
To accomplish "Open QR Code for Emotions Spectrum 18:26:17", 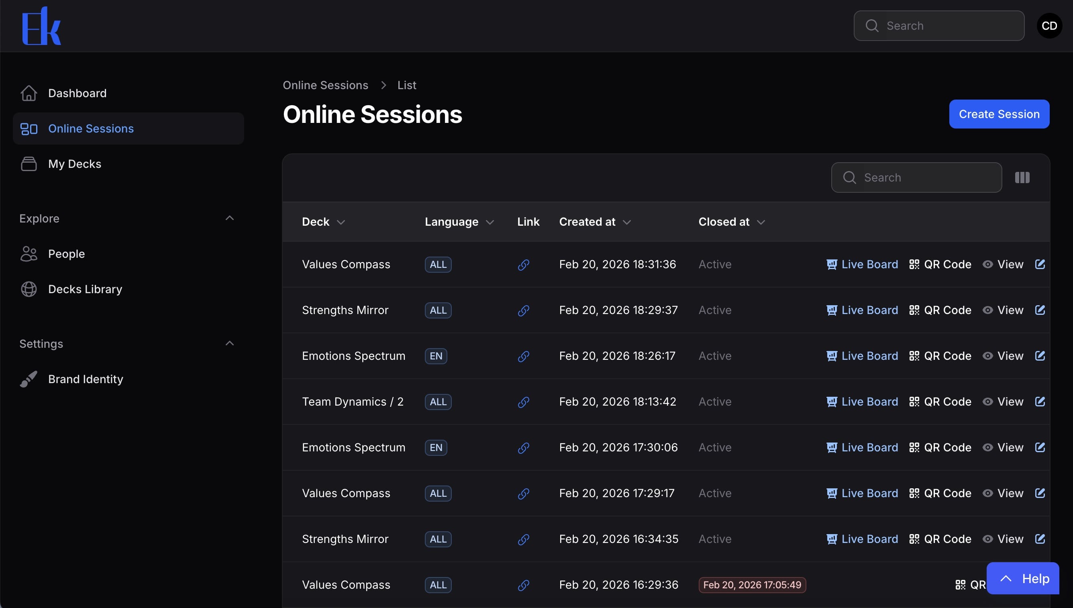I will pos(940,356).
